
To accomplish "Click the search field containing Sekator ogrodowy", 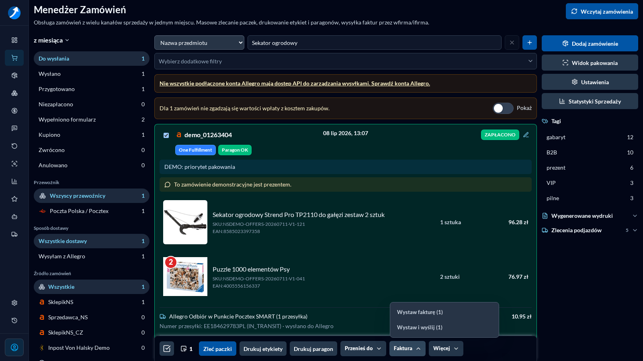I will click(375, 43).
